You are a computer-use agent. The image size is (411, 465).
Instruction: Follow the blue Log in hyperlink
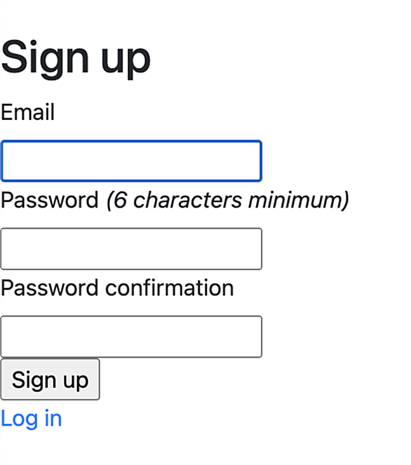click(31, 419)
